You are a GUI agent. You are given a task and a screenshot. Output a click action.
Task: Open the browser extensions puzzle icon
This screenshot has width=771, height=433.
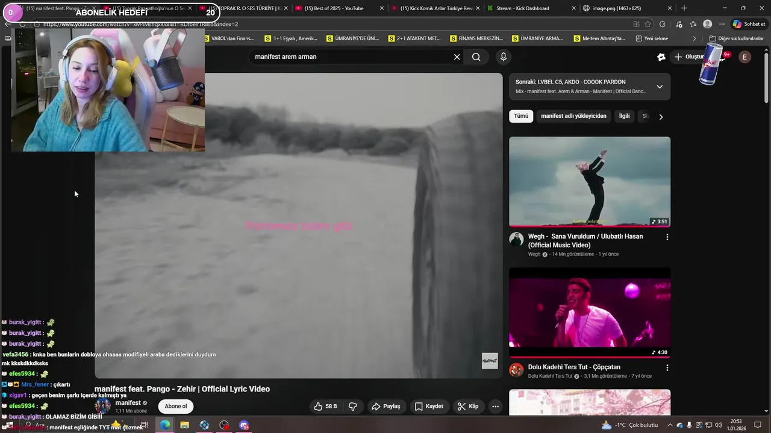click(663, 24)
